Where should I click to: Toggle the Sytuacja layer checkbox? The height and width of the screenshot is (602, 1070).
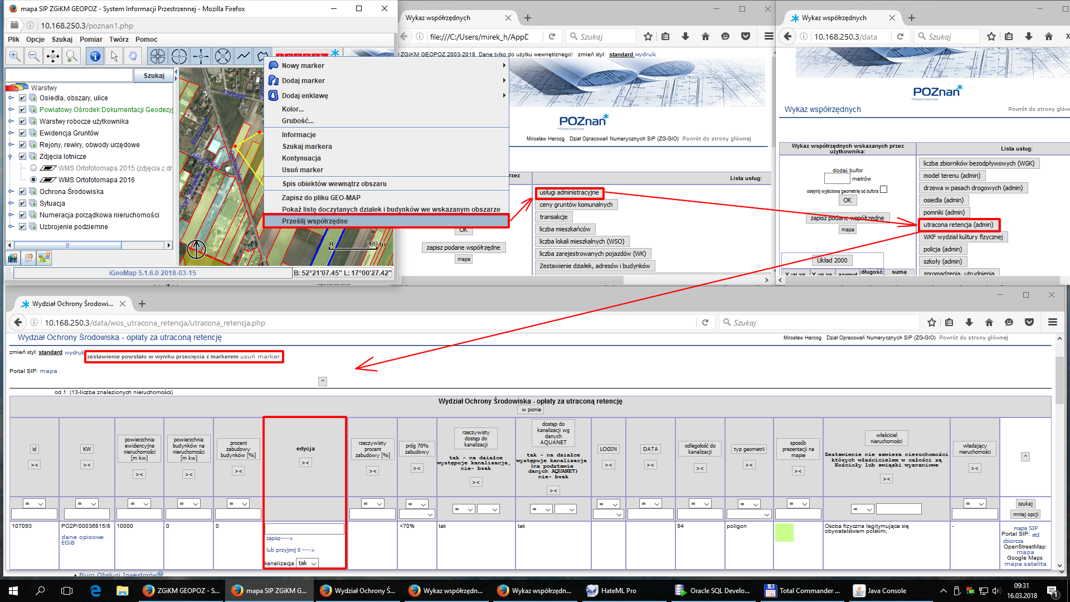pos(23,203)
